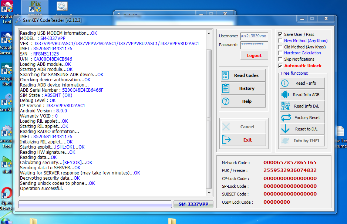Click the Password input field

254,45
